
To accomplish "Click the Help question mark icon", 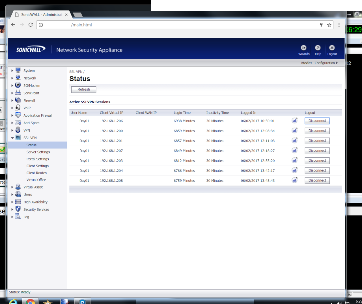I will tap(318, 48).
